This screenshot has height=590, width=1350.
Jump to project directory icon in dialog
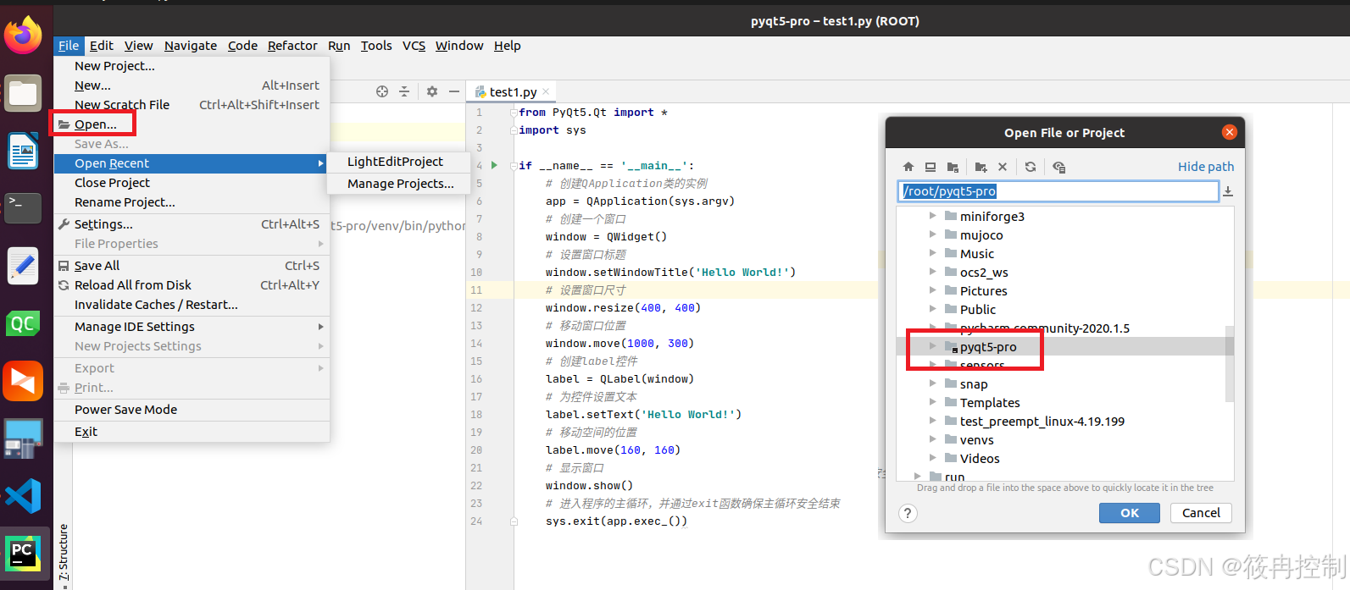point(953,167)
